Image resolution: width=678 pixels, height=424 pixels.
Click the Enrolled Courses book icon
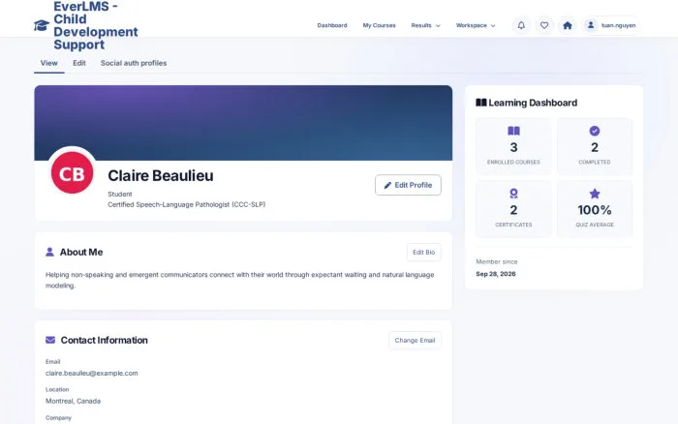[x=513, y=131]
